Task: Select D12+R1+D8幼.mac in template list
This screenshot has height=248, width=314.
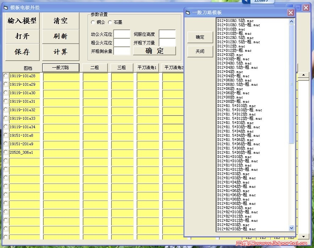Action: tap(233, 199)
